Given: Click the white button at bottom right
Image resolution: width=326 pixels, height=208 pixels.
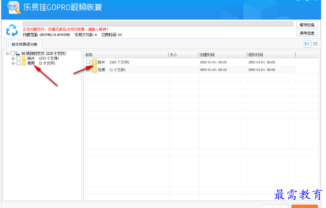Looking at the screenshot, I should tap(275, 206).
